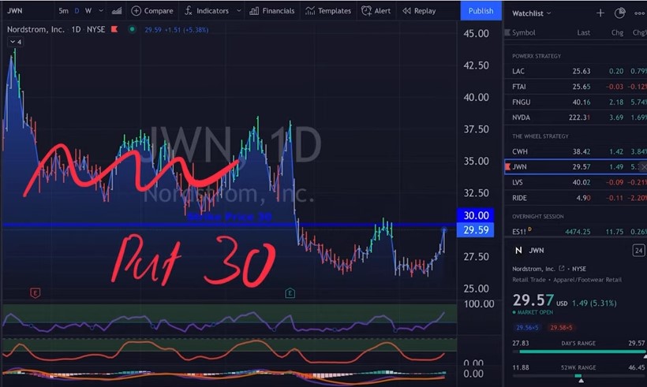Image resolution: width=647 pixels, height=387 pixels.
Task: Click the Apparel/Footwear Retail industry text
Action: pos(587,280)
